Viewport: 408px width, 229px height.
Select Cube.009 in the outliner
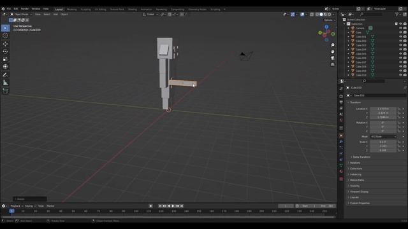(x=361, y=71)
